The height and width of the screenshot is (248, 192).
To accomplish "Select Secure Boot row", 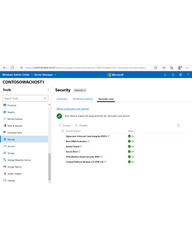I will coord(122,152).
